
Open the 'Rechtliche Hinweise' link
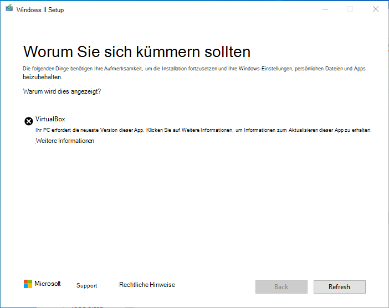[147, 285]
